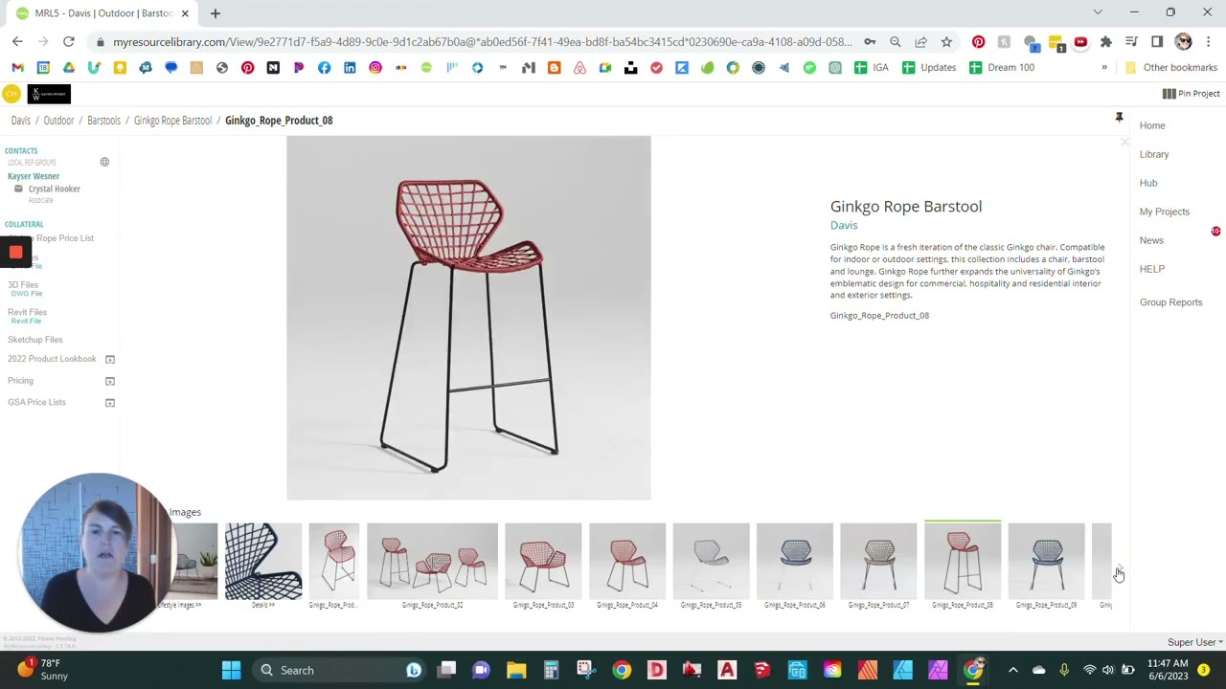
Task: Open the Airbnb bookmark icon
Action: [x=579, y=68]
